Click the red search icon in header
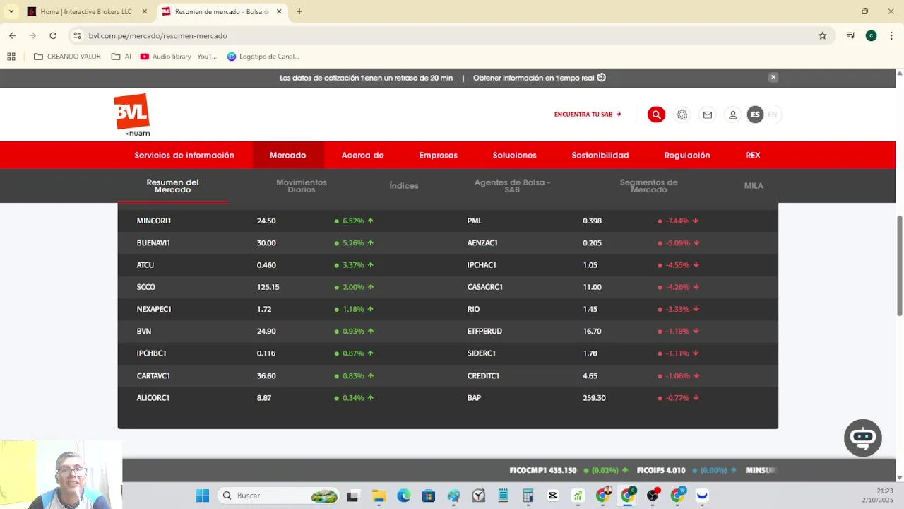This screenshot has width=904, height=509. click(x=656, y=115)
